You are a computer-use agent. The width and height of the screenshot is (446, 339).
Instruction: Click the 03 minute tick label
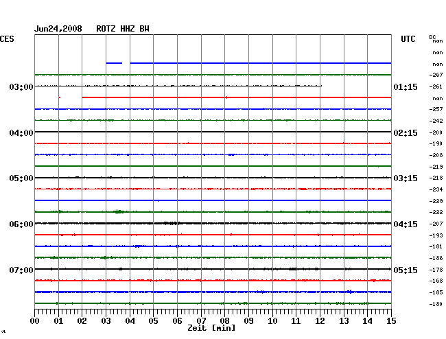tap(106, 321)
